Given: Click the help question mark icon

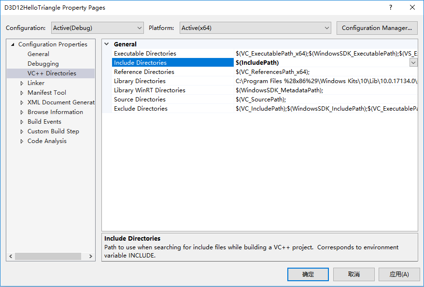Looking at the screenshot, I should (391, 8).
